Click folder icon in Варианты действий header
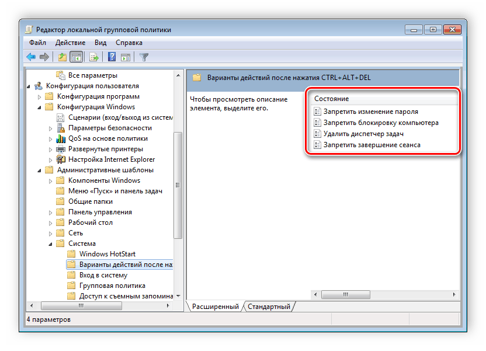The width and height of the screenshot is (486, 351). coord(197,78)
